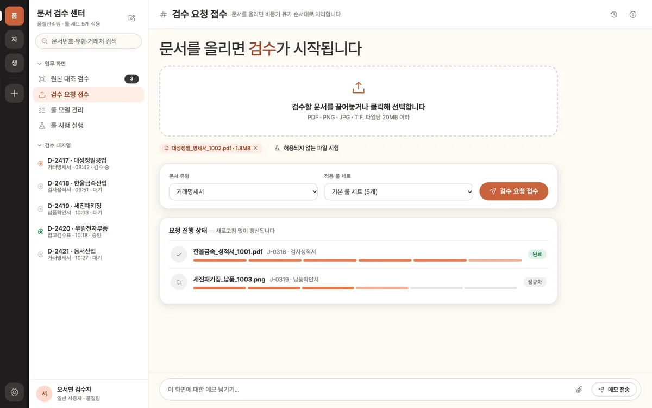Click the spinner icon of 세진패키징_납품_1003.png
652x408 pixels.
click(x=179, y=282)
